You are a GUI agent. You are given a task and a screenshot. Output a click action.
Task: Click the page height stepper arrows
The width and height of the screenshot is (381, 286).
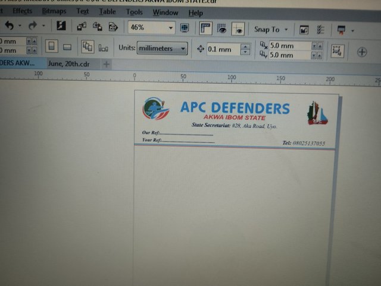pos(32,50)
